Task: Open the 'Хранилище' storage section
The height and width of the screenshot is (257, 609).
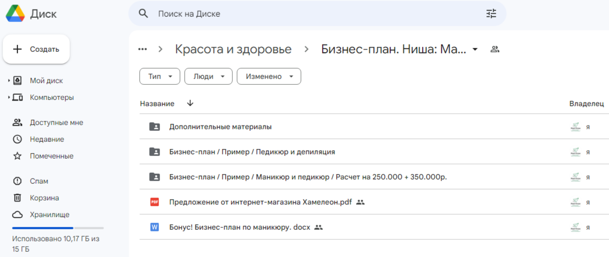Action: click(50, 215)
